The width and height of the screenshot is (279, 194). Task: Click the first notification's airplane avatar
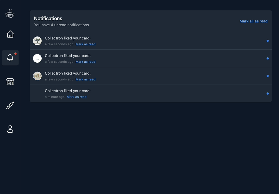[x=37, y=41]
